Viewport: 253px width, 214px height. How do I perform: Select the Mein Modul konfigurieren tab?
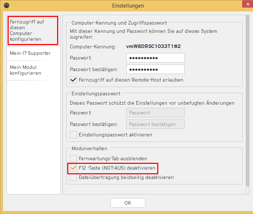point(25,70)
